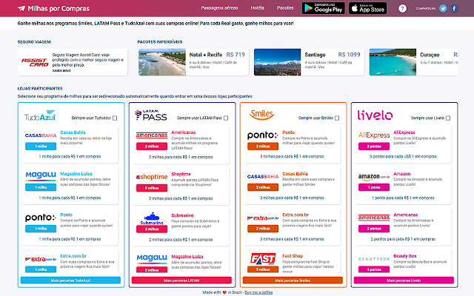Open Passagens aéreas menu item
This screenshot has height=296, width=474.
point(218,9)
